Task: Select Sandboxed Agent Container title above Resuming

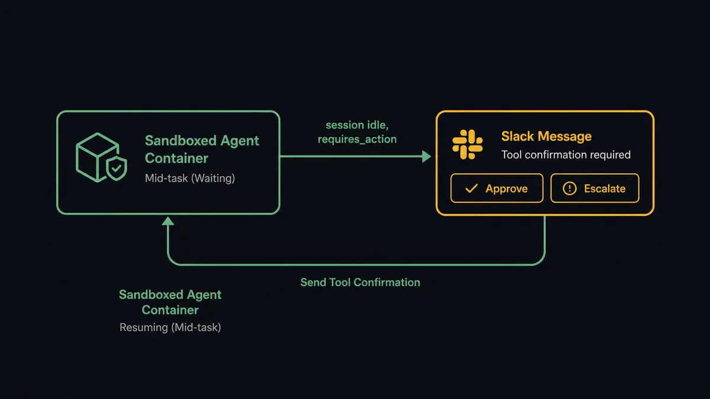Action: [x=170, y=302]
